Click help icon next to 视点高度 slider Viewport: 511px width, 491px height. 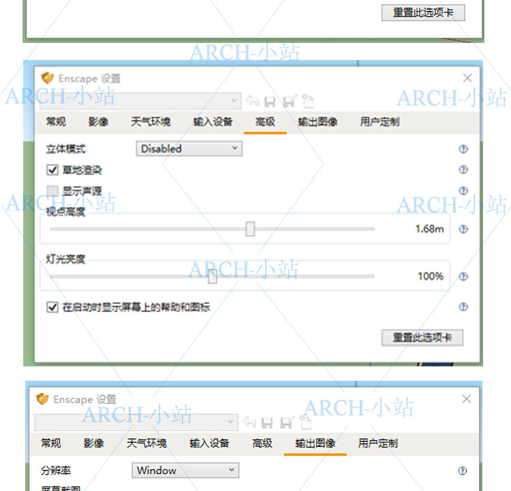tap(463, 229)
